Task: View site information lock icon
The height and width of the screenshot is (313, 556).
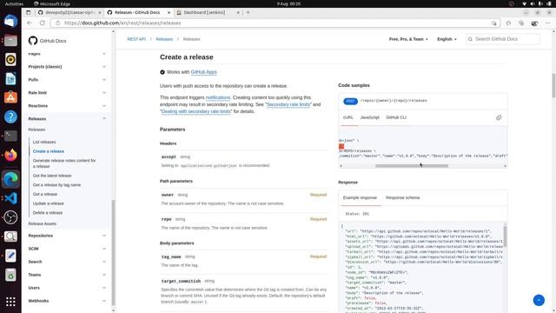Action: click(58, 23)
